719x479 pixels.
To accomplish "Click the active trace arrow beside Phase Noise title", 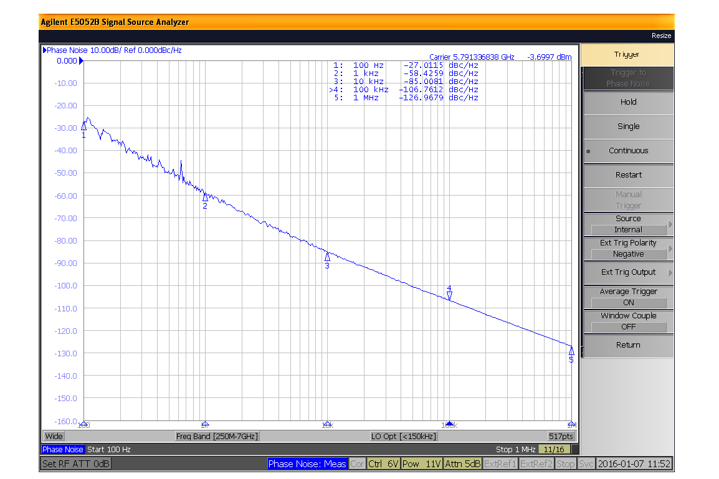I will [44, 50].
